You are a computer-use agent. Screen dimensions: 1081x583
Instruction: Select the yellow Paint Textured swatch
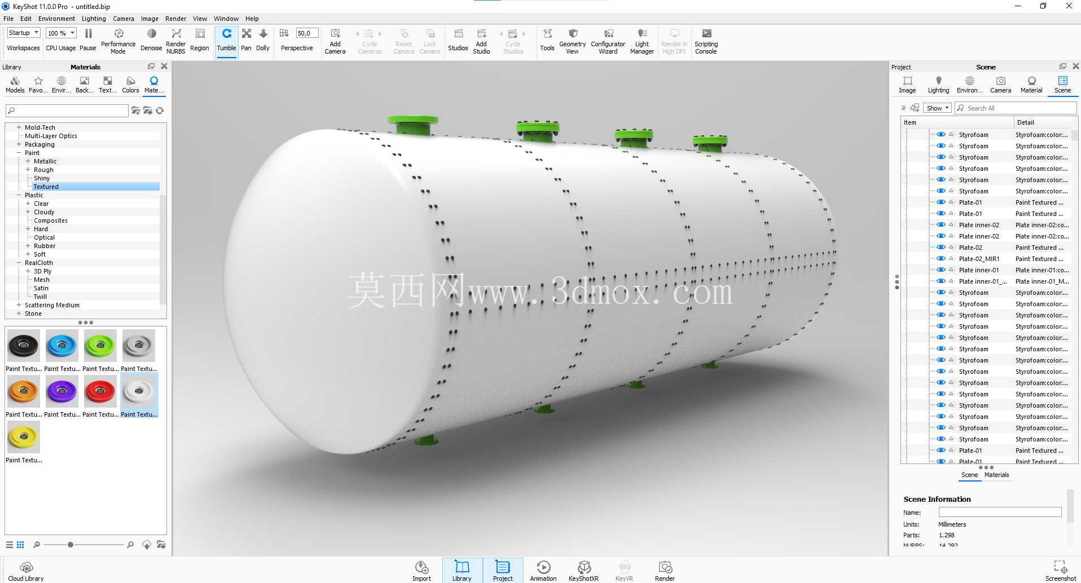click(x=24, y=442)
